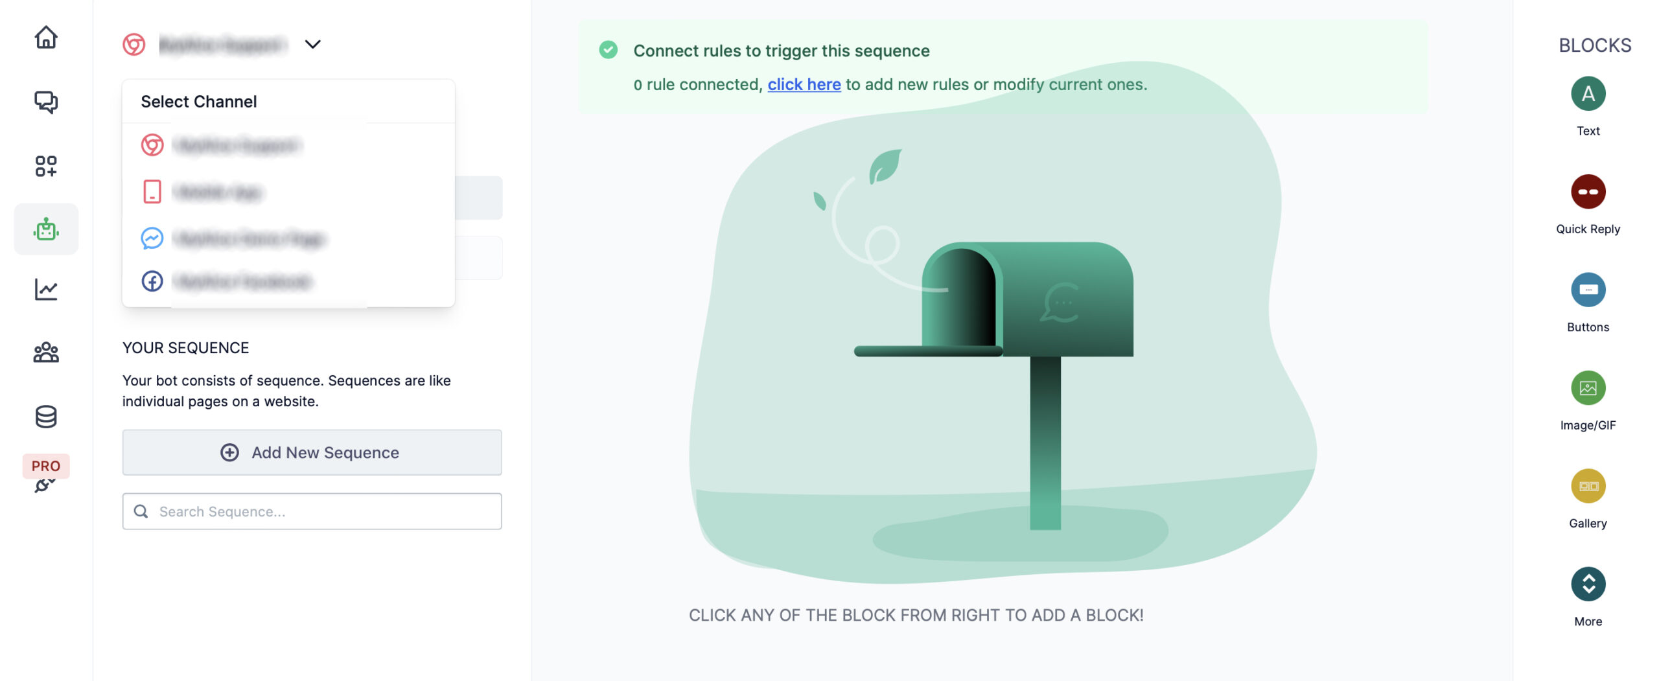
Task: Add a Text block
Action: pyautogui.click(x=1588, y=94)
